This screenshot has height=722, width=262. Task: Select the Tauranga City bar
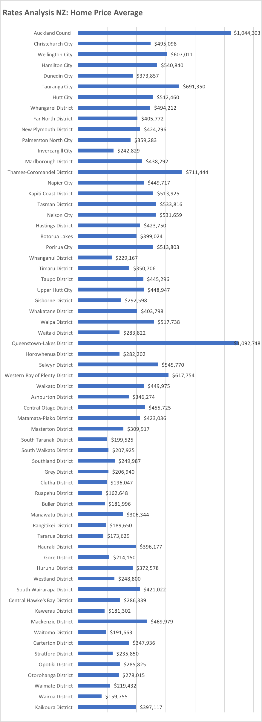pos(129,87)
